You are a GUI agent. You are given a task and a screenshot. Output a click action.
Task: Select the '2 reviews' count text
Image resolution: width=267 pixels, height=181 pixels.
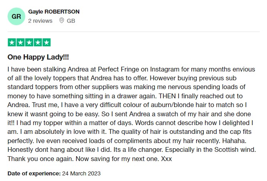pos(40,21)
